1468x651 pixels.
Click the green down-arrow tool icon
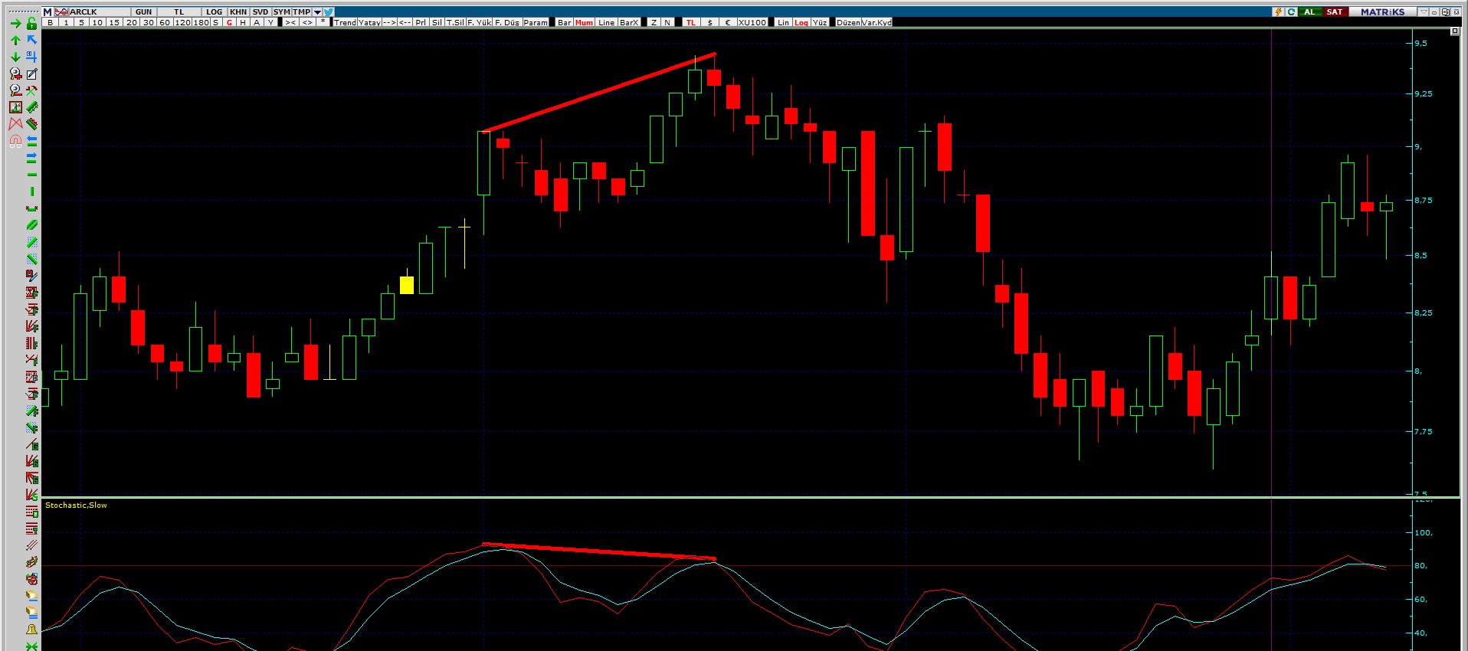15,57
